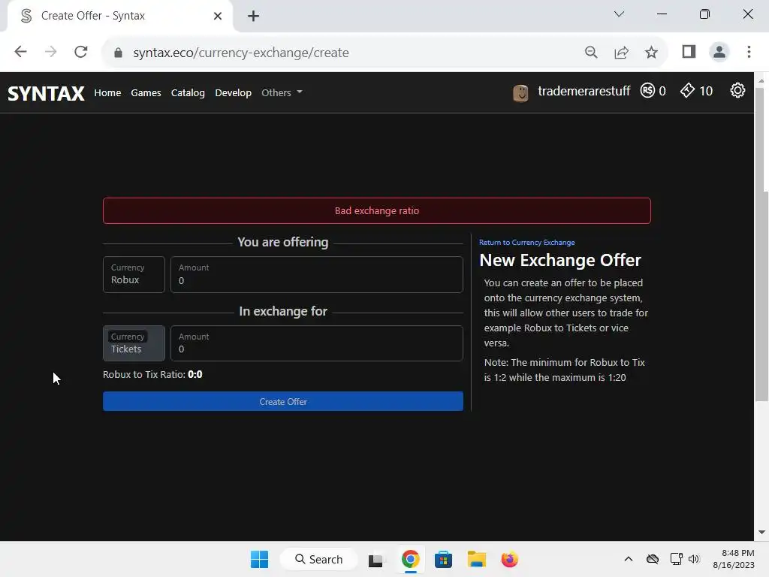Click the scrollbar down arrow
Viewport: 769px width, 577px height.
[x=761, y=533]
